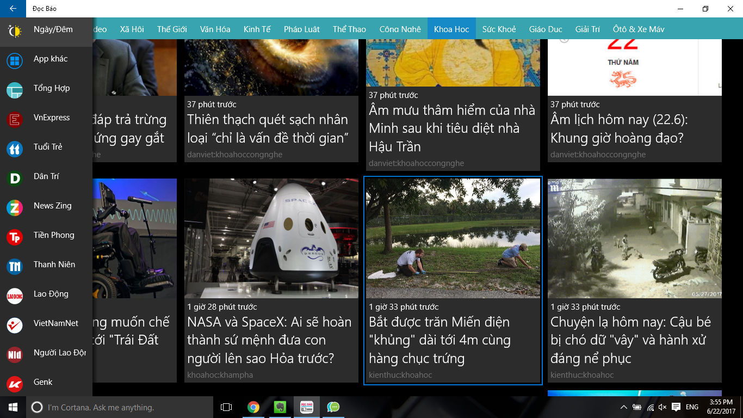
Task: Toggle the Ngày/Đêm day-night mode
Action: click(x=15, y=30)
